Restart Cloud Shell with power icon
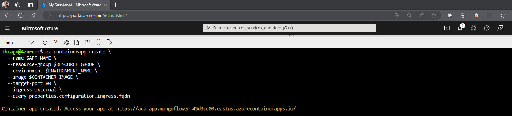Screen dimensions: 512x116 click(x=45, y=42)
